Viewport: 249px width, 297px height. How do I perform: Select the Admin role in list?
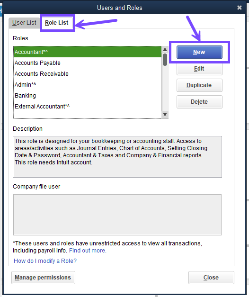[88, 85]
